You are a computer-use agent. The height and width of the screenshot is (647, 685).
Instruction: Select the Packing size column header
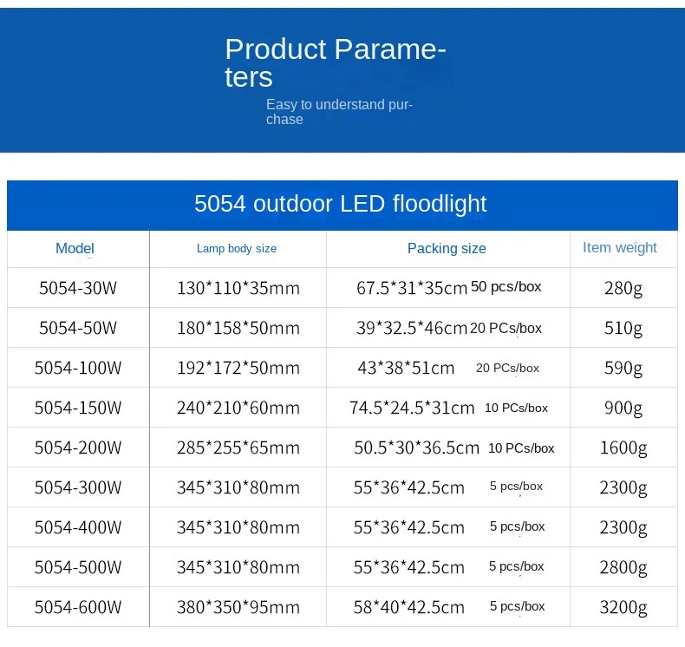click(447, 248)
